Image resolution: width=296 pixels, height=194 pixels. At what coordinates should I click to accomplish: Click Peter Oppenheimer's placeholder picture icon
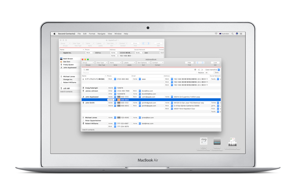tap(83, 120)
